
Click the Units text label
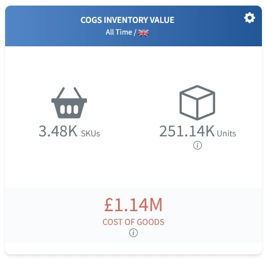(x=226, y=133)
